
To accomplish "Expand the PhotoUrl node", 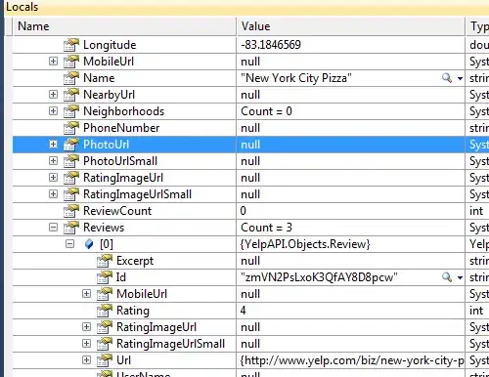I will (x=53, y=144).
